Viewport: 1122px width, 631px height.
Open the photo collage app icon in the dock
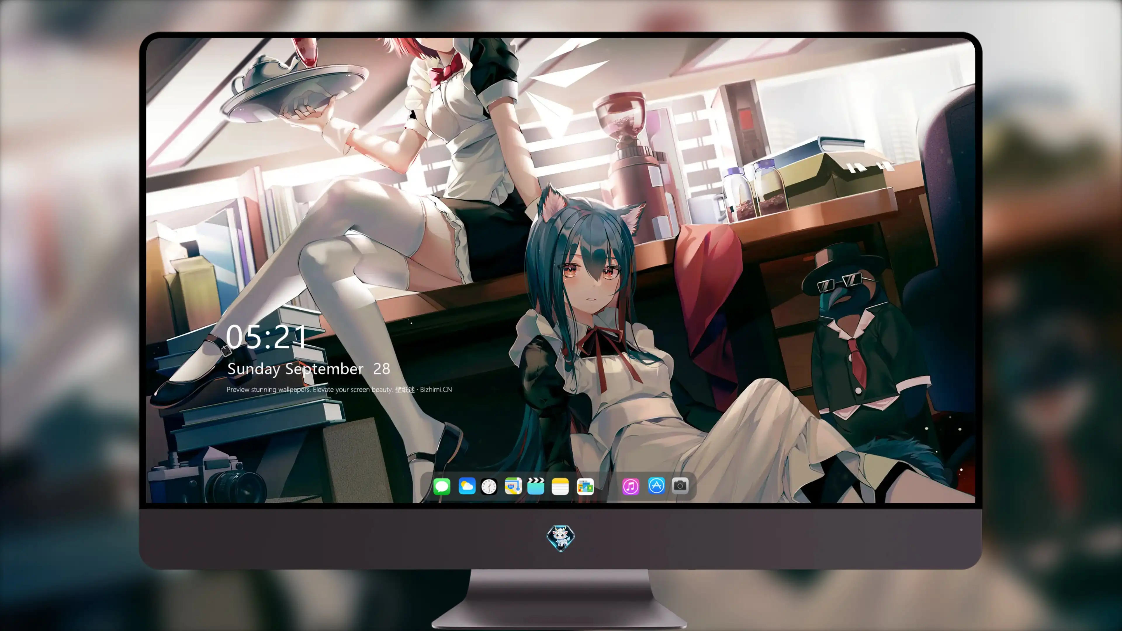click(585, 486)
